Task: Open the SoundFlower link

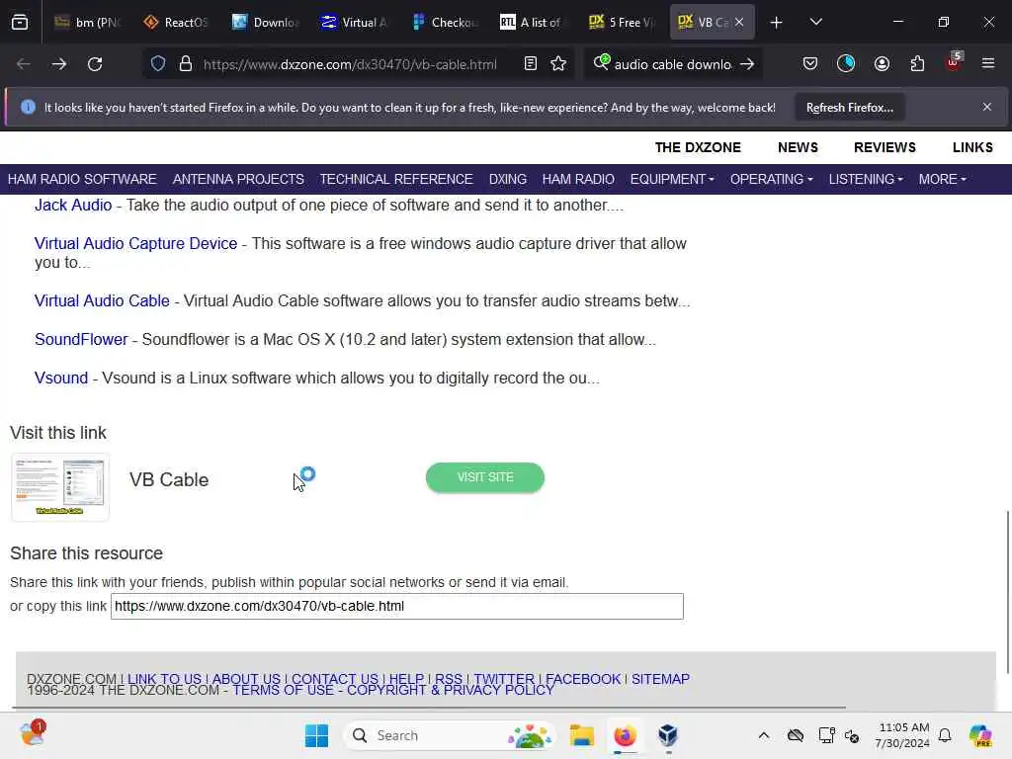Action: pos(81,340)
